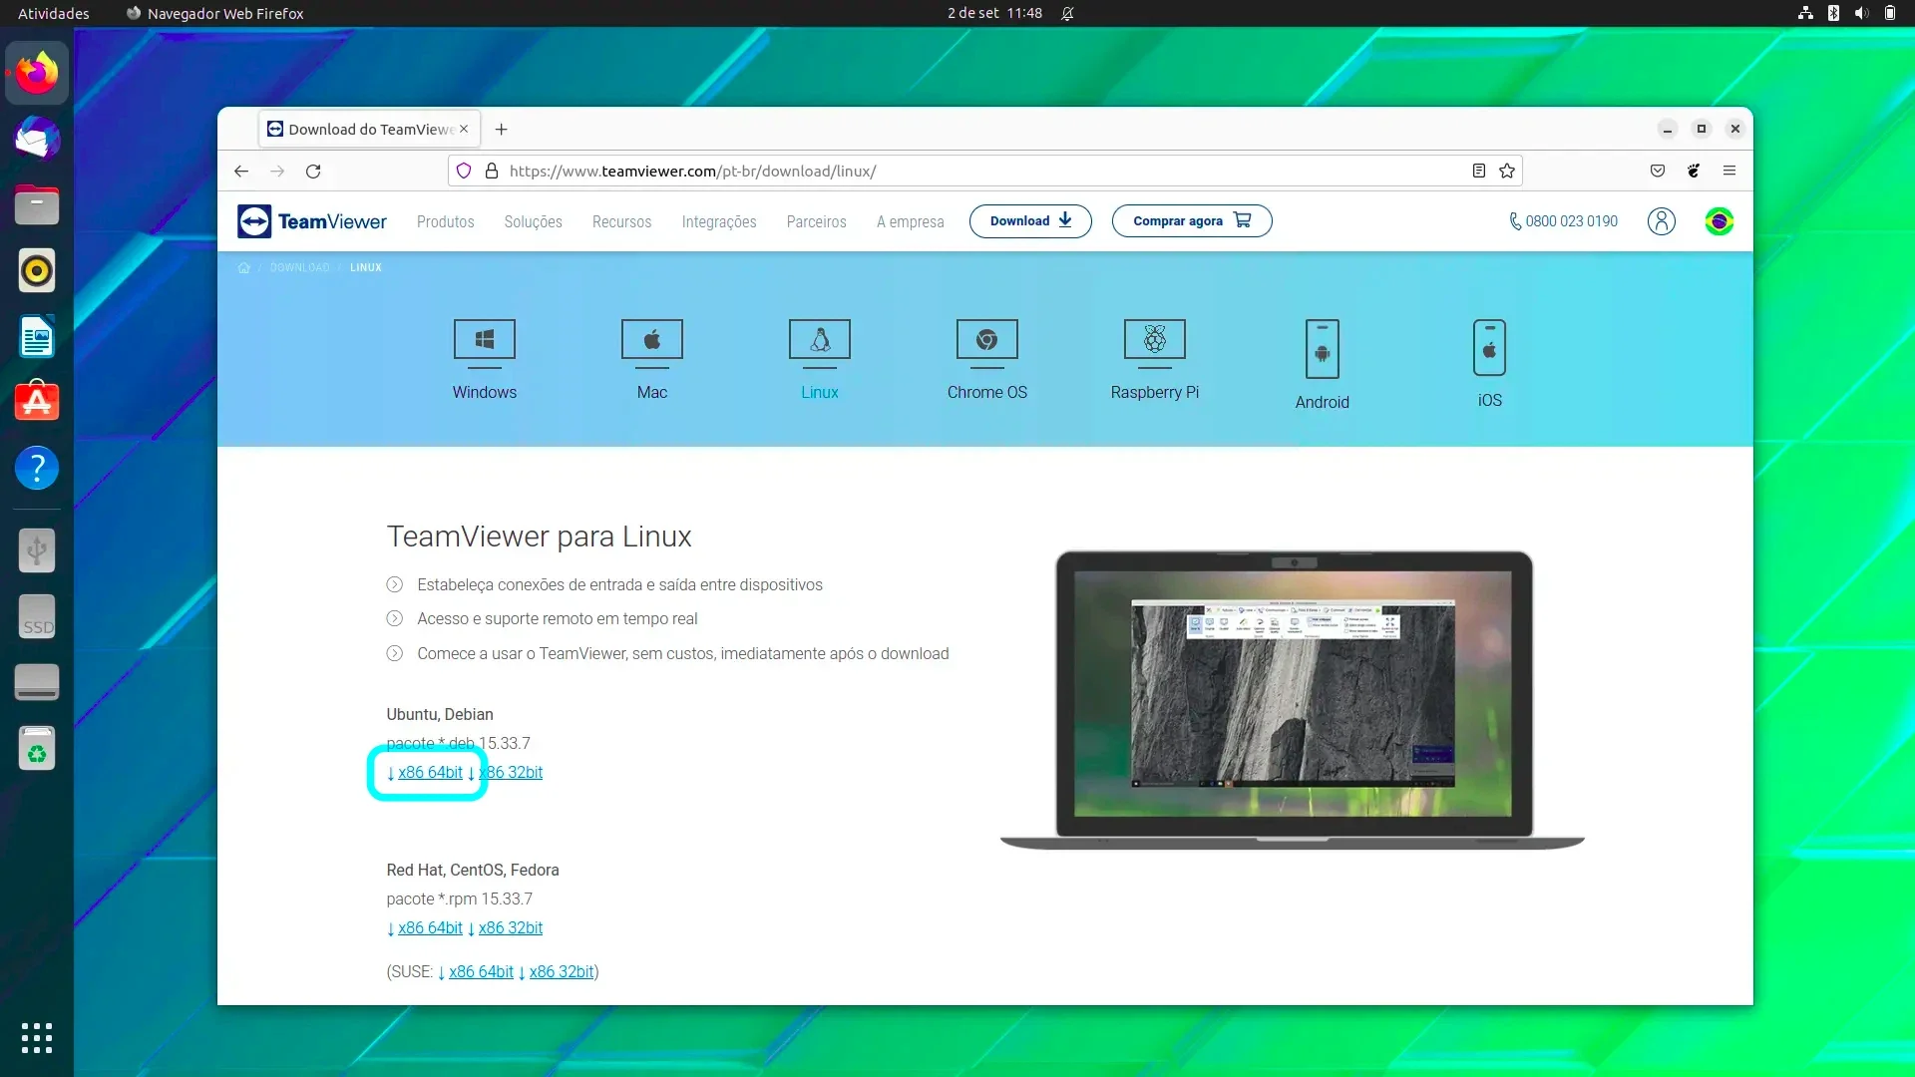The width and height of the screenshot is (1915, 1077).
Task: Open the extensions icon in Firefox toolbar
Action: click(x=1694, y=172)
